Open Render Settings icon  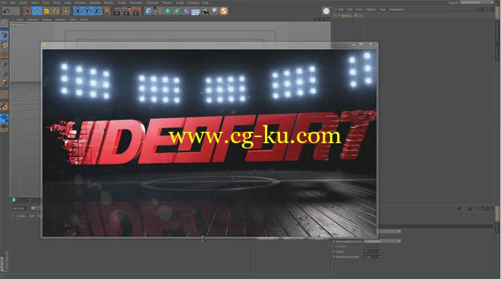tap(137, 11)
